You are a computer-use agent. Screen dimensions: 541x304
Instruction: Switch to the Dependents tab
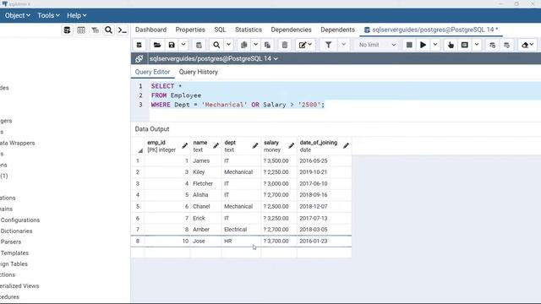pyautogui.click(x=337, y=30)
